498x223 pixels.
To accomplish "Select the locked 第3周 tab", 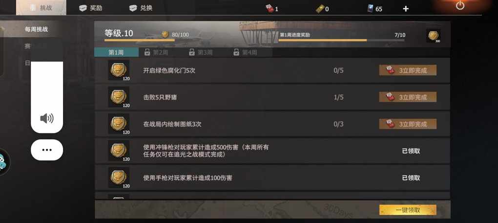I will [201, 52].
